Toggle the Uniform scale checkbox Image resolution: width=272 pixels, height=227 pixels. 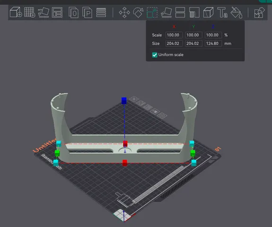[155, 55]
